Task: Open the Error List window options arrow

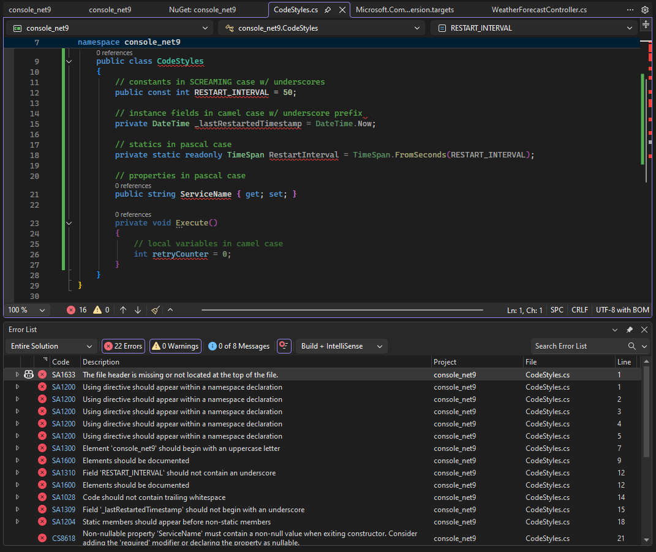Action: click(x=615, y=330)
